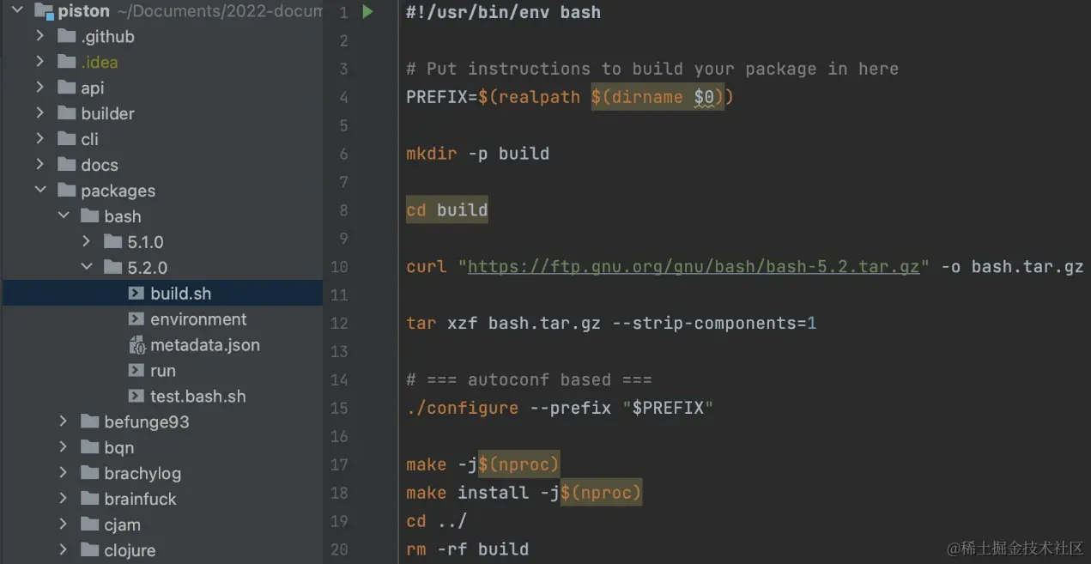Expand the docs folder

(39, 165)
